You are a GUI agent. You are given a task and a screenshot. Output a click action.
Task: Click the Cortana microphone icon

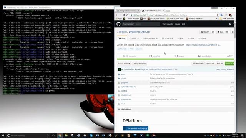(x=48, y=135)
